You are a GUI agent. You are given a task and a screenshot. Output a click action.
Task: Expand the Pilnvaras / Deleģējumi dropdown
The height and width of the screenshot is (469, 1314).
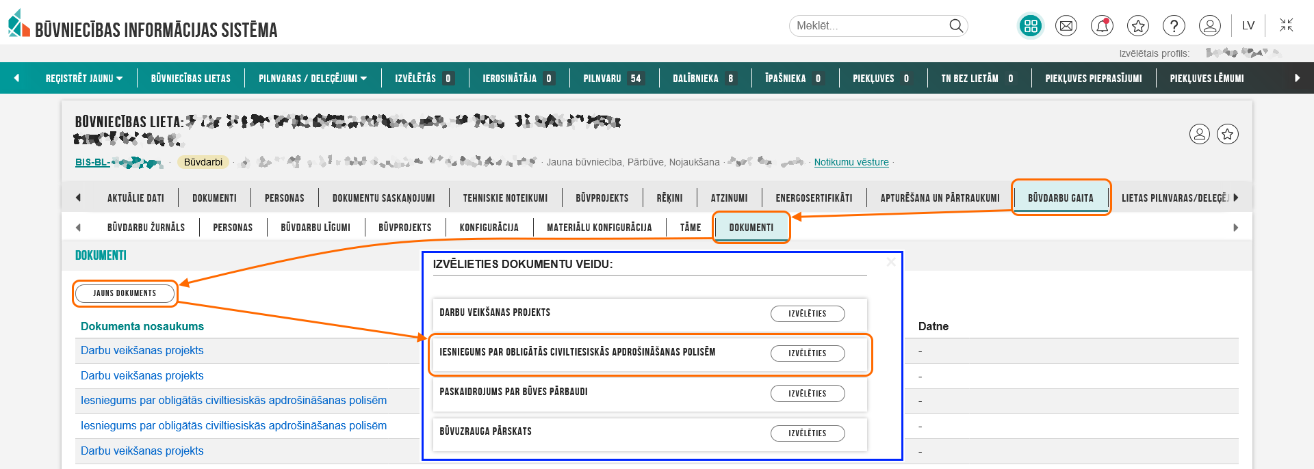[312, 79]
